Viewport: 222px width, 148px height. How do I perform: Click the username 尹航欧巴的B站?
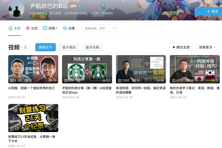point(49,6)
